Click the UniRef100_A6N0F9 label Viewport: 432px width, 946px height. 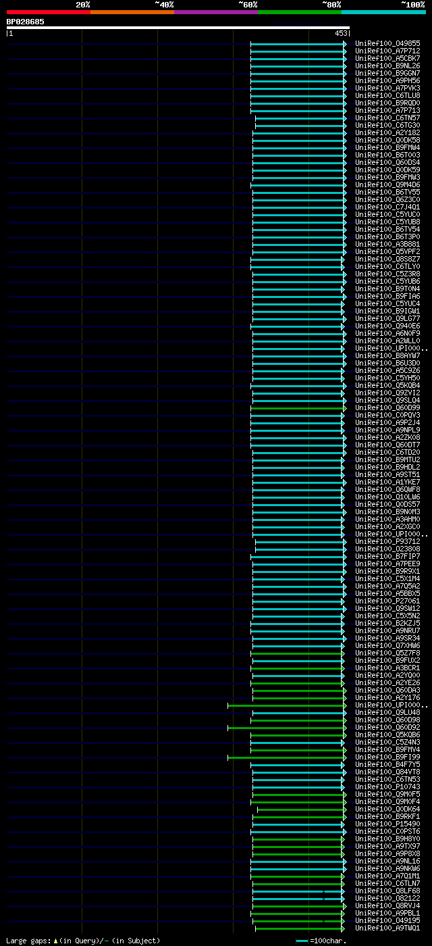(x=387, y=333)
